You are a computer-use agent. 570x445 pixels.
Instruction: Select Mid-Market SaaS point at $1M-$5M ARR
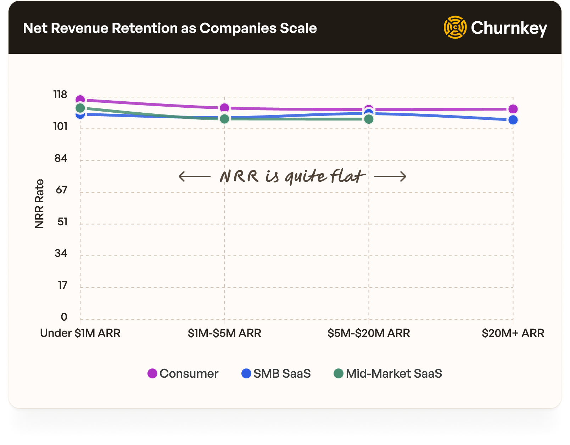(x=224, y=119)
